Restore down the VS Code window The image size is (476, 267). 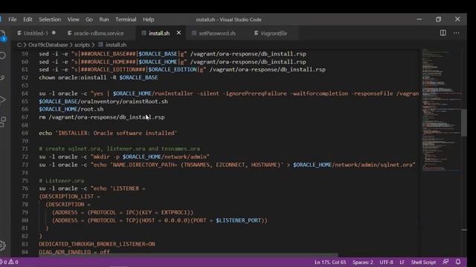pyautogui.click(x=438, y=19)
